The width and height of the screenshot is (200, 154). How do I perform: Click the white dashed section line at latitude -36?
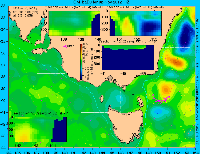(x=176, y=47)
